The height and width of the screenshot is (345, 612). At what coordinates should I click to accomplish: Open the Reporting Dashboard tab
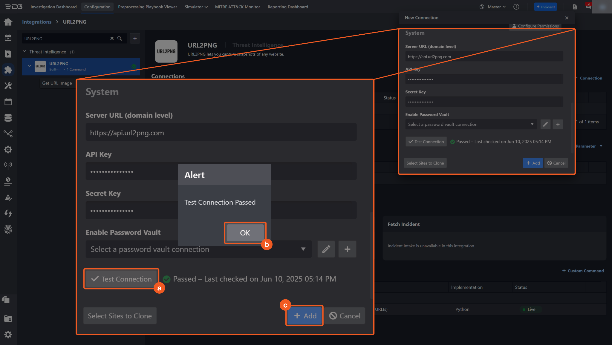[287, 7]
